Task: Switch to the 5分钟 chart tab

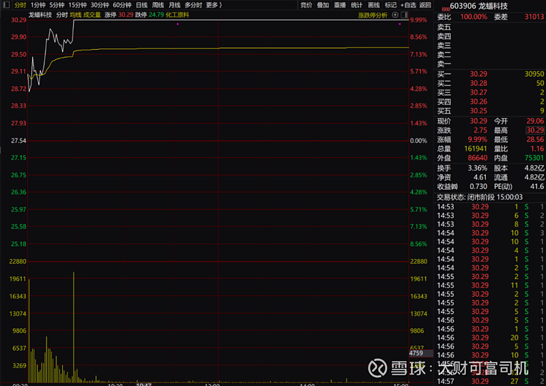Action: [57, 5]
